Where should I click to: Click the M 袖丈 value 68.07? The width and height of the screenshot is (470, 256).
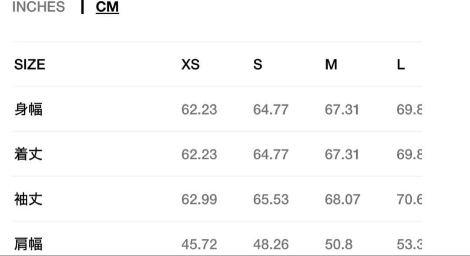[x=342, y=199]
